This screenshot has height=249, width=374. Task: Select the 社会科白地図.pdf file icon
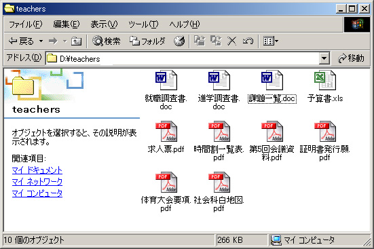219,183
